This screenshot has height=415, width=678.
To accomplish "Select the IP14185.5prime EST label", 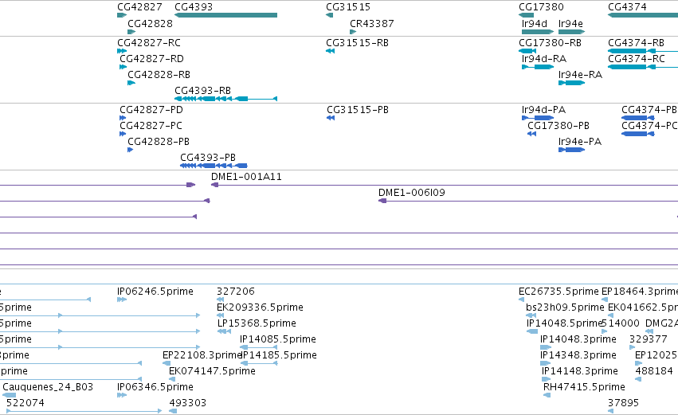I will pyautogui.click(x=279, y=355).
